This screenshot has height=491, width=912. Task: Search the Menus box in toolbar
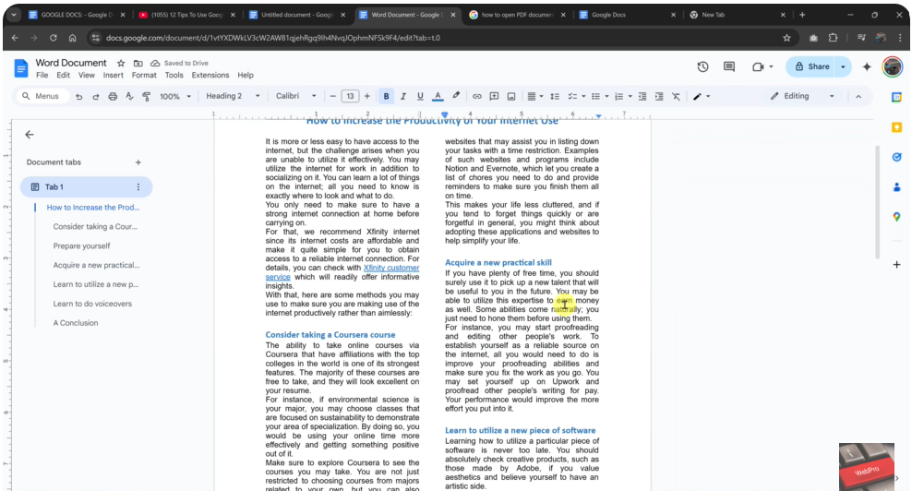[x=42, y=97]
